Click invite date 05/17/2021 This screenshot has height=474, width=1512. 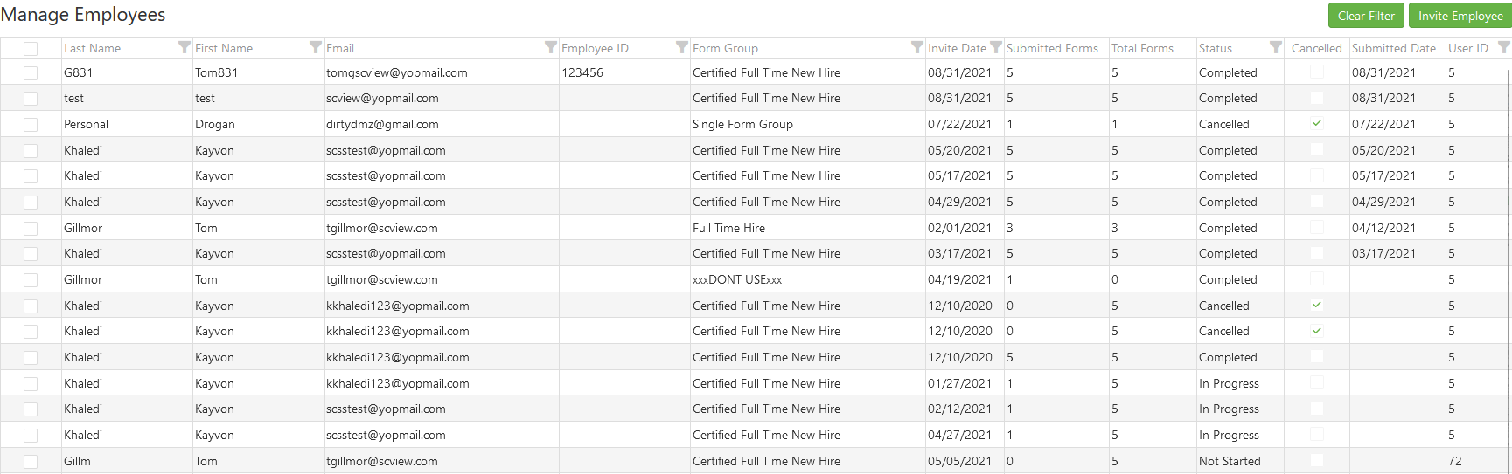959,175
